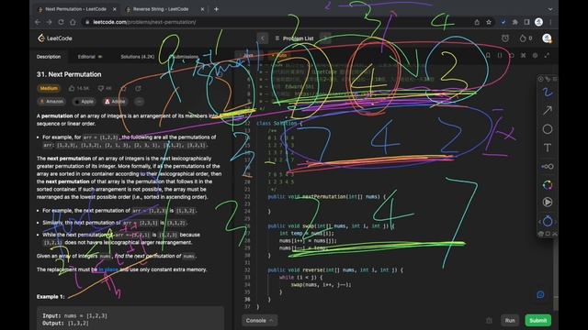Click the editor scrollbar
The height and width of the screenshot is (330, 588).
(556, 187)
